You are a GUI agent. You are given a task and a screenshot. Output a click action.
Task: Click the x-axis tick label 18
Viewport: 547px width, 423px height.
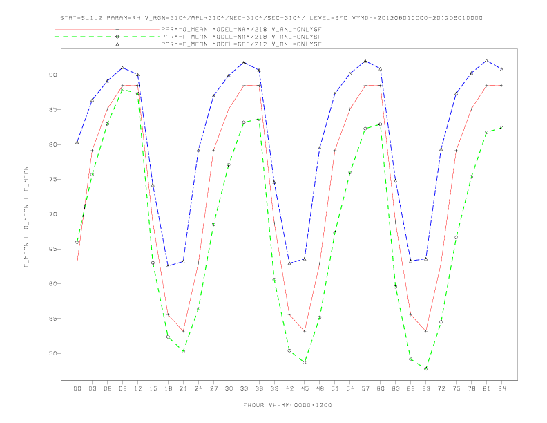[168, 388]
